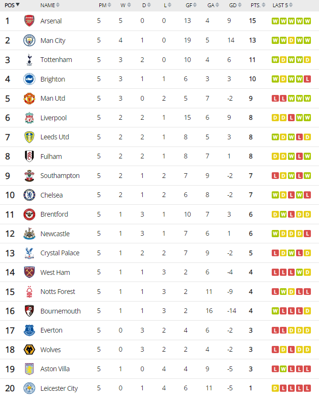319x397 pixels.
Task: Sort table by POS column arrow
Action: pyautogui.click(x=18, y=5)
